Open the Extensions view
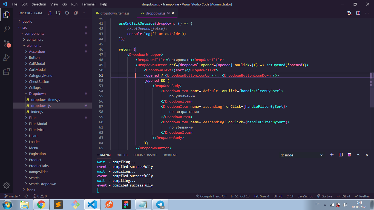The height and width of the screenshot is (210, 374). (x=7, y=72)
